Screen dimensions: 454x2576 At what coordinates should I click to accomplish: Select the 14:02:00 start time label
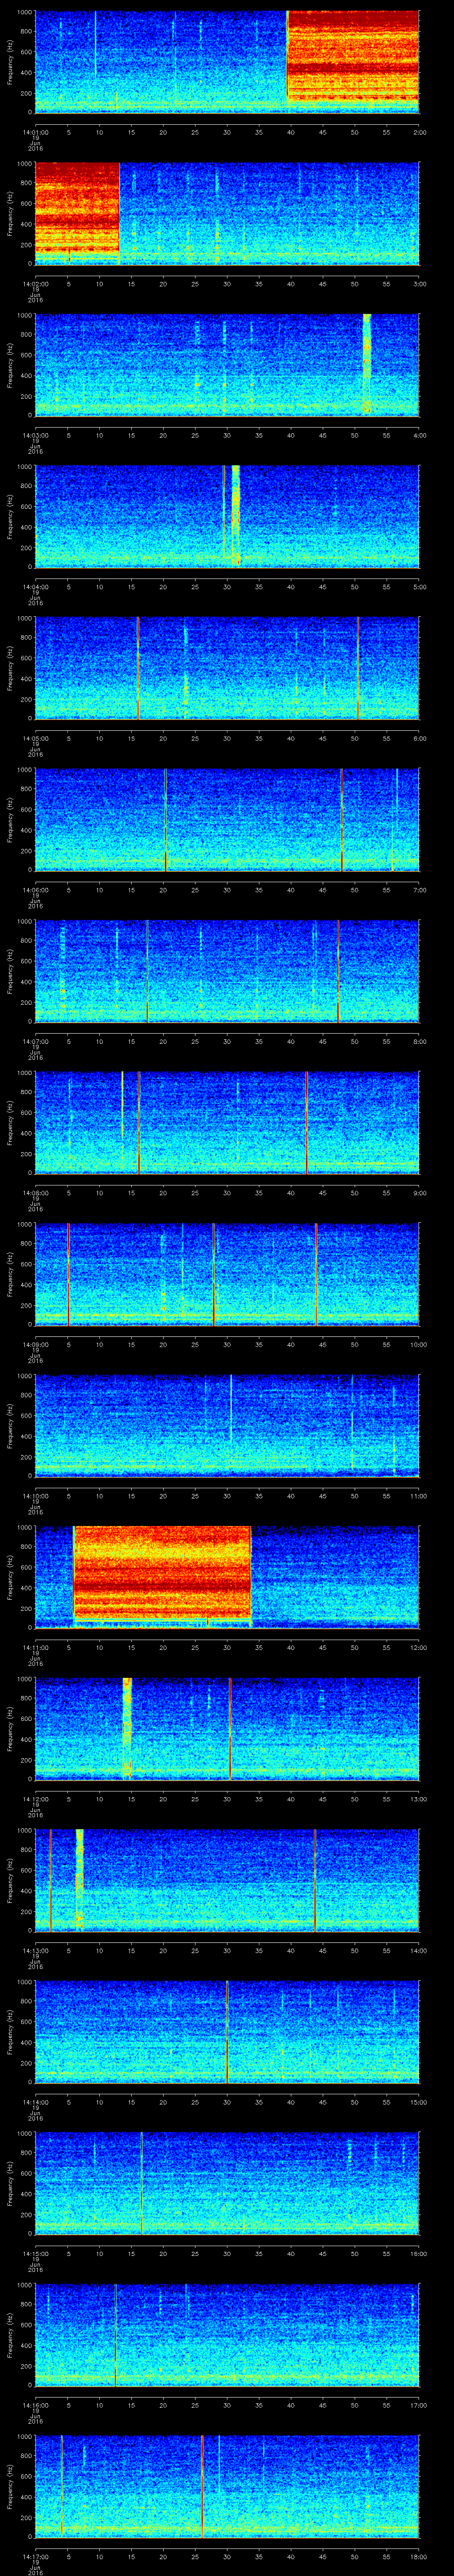click(x=35, y=284)
